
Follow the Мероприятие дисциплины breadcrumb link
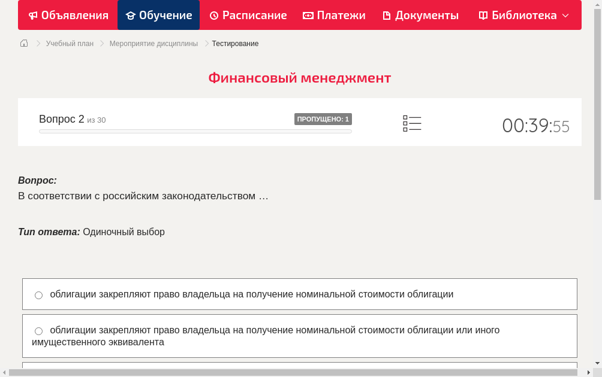(x=153, y=43)
